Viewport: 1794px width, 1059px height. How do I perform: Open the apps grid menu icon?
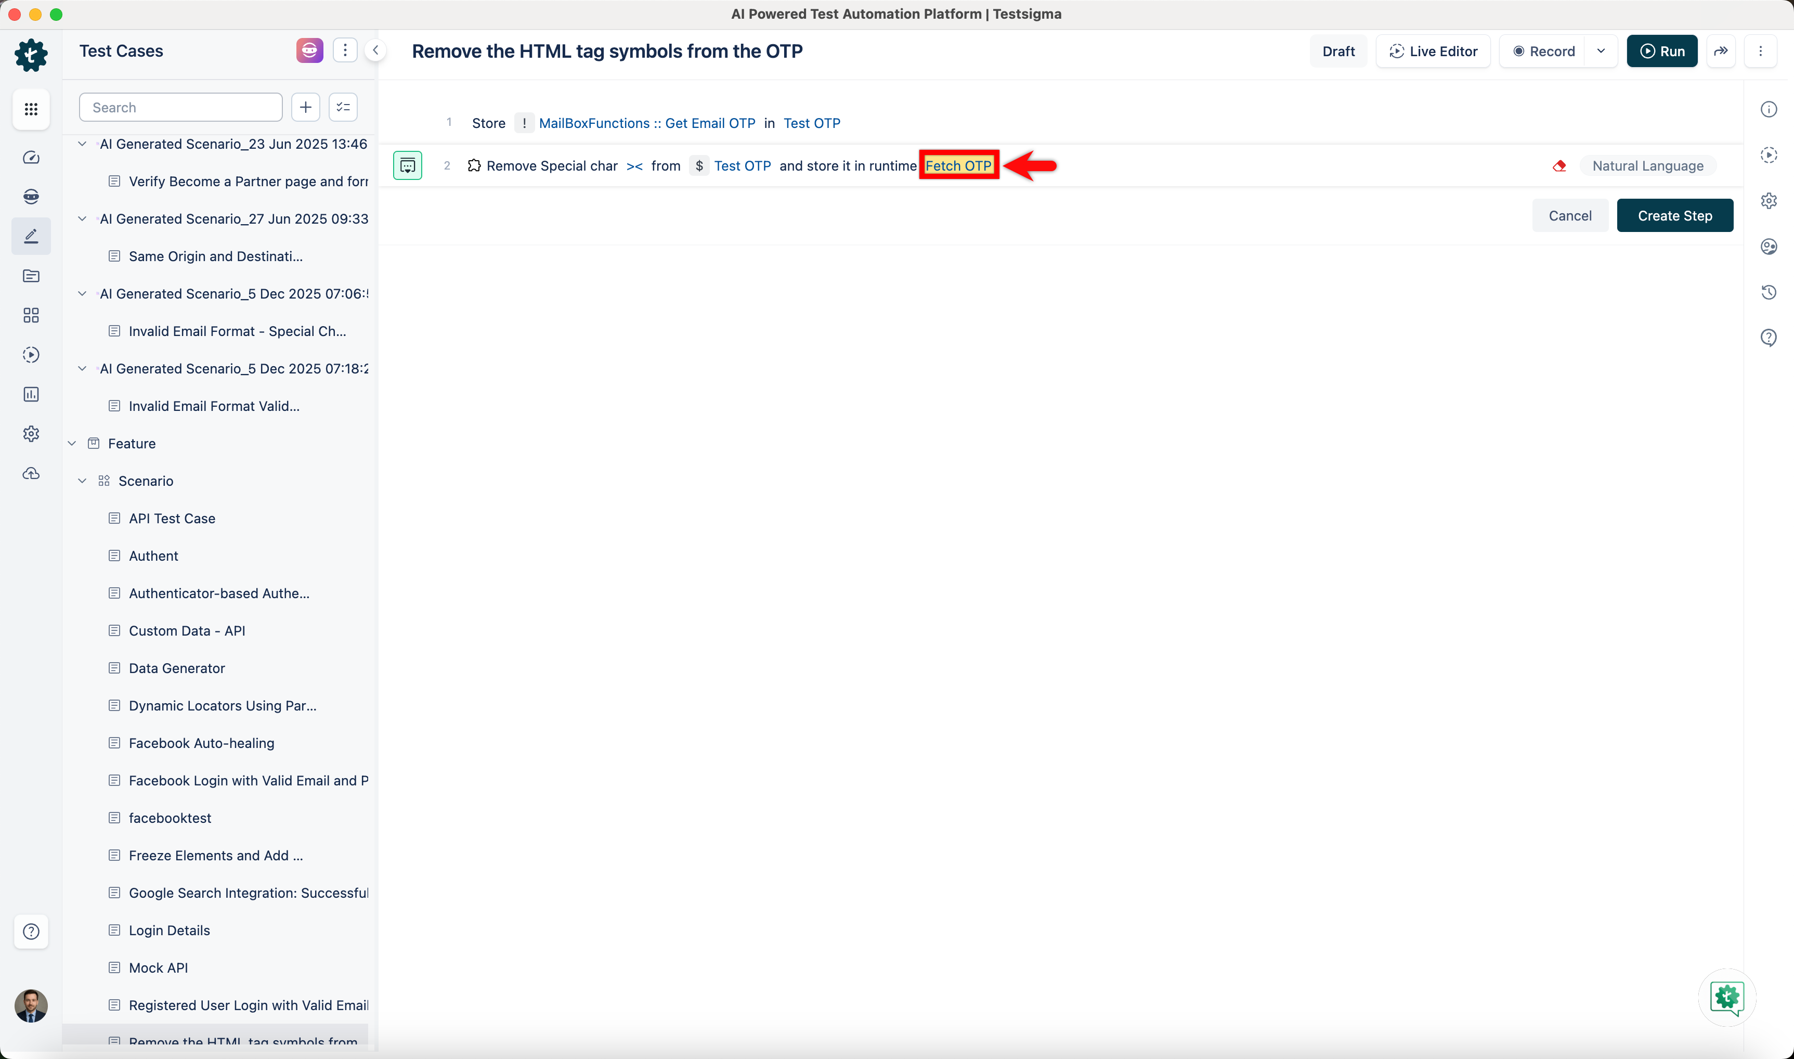[31, 109]
